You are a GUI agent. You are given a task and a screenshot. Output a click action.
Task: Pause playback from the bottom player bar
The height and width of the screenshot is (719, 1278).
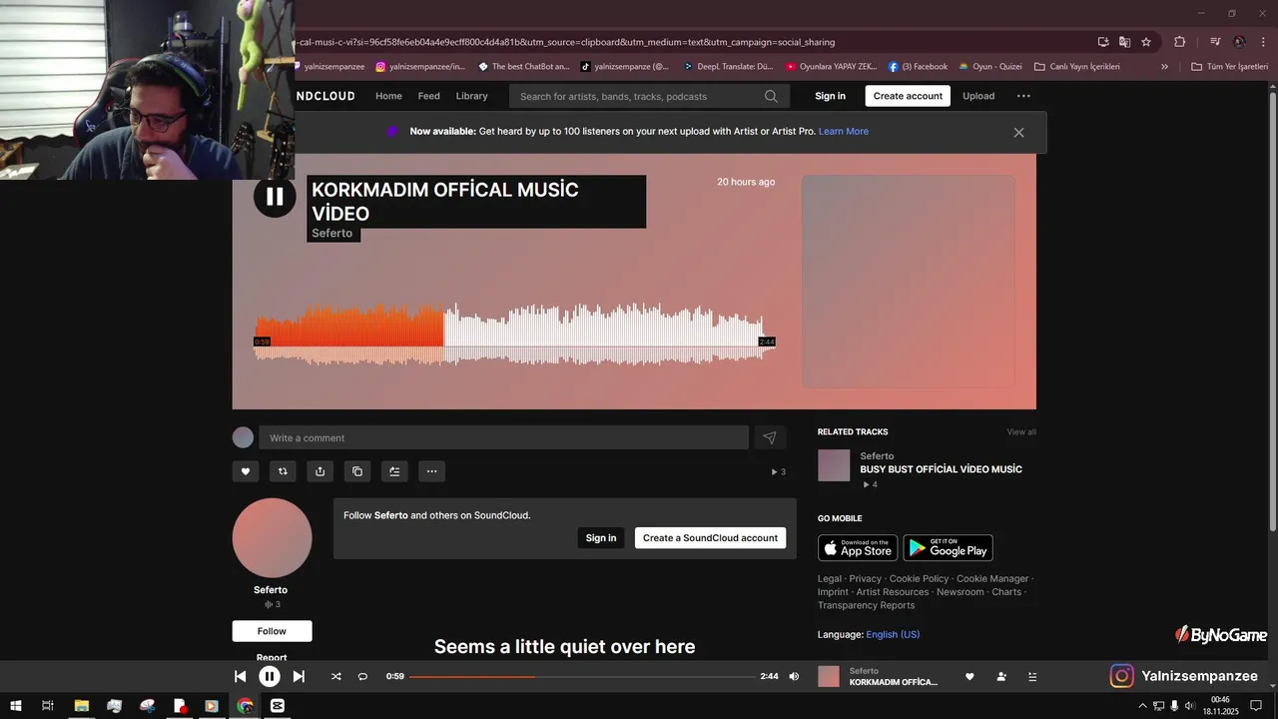[x=270, y=676]
